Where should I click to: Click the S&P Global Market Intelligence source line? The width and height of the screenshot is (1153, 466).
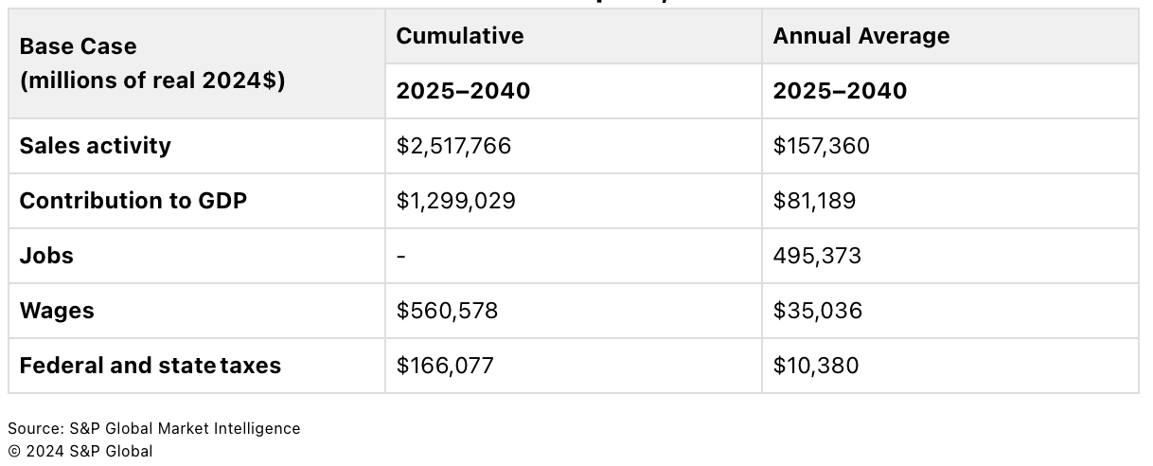coord(154,428)
